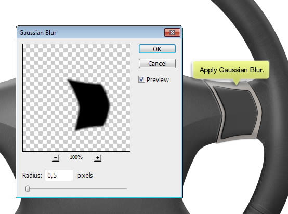Cancel the Gaussian Blur dialog
288x214 pixels.
(x=157, y=63)
